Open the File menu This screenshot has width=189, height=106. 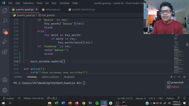click(x=10, y=3)
